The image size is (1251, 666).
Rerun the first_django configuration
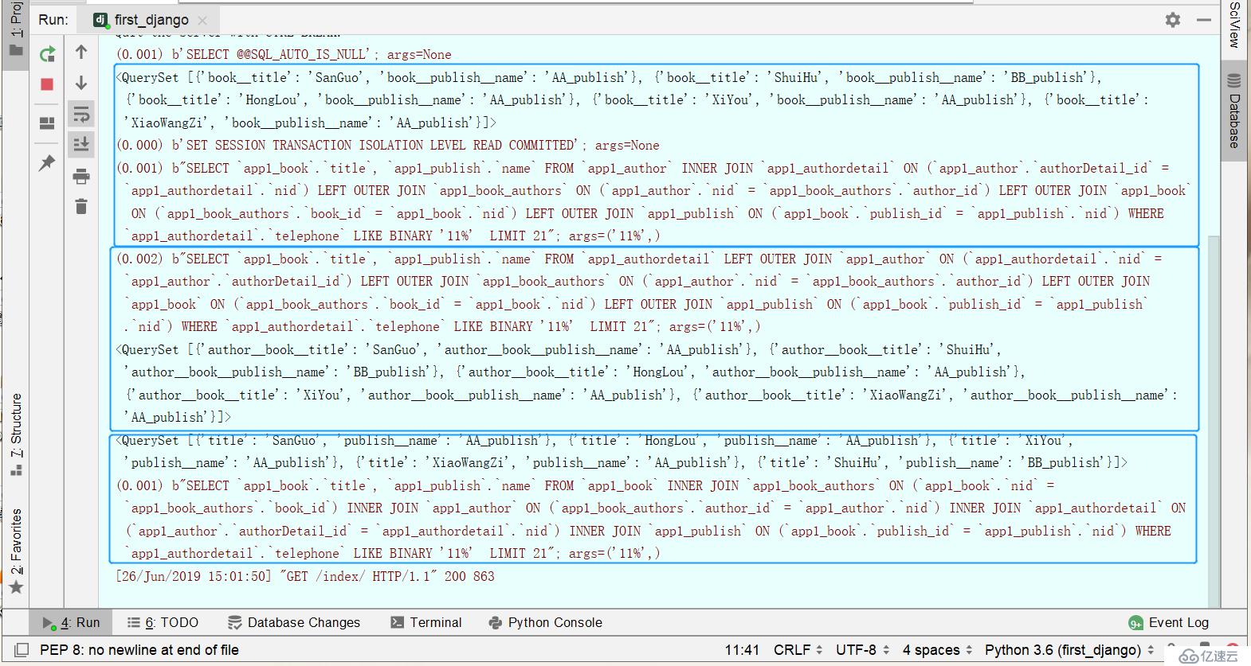pos(48,54)
